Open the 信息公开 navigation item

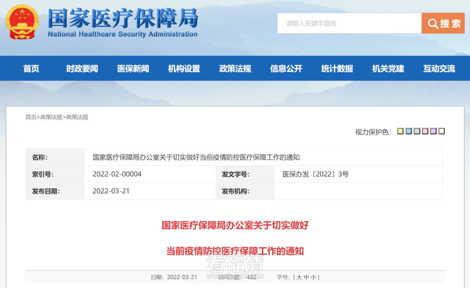click(286, 69)
